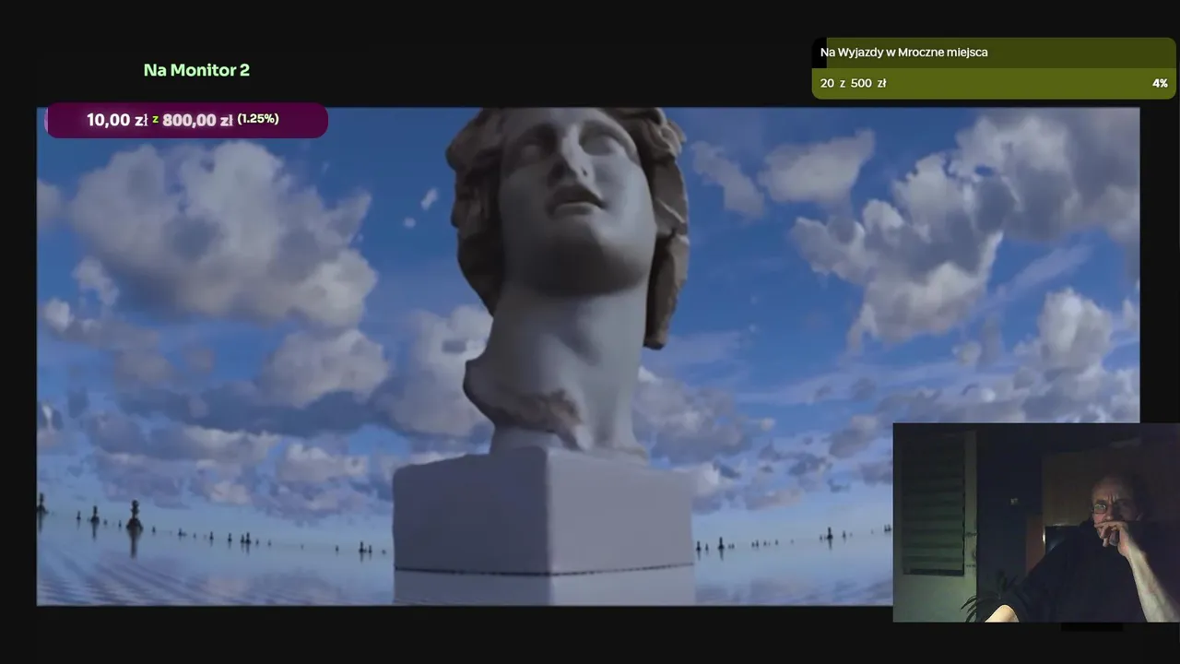Click the webcam overlay of the streamer
Image resolution: width=1180 pixels, height=664 pixels.
[x=1036, y=523]
